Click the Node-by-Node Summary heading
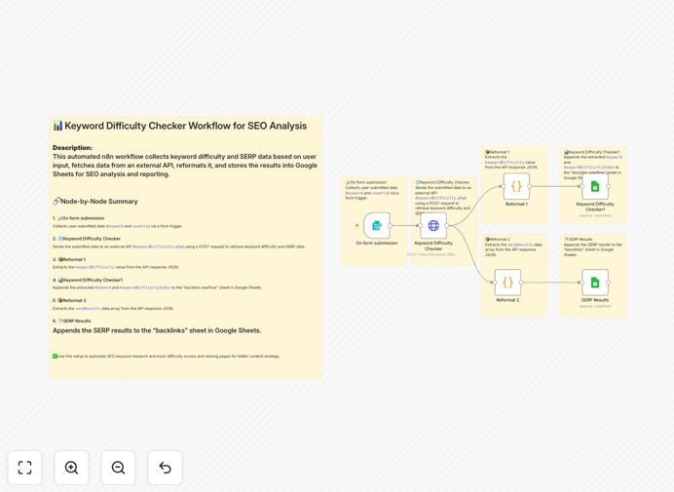The height and width of the screenshot is (492, 674). pos(95,202)
